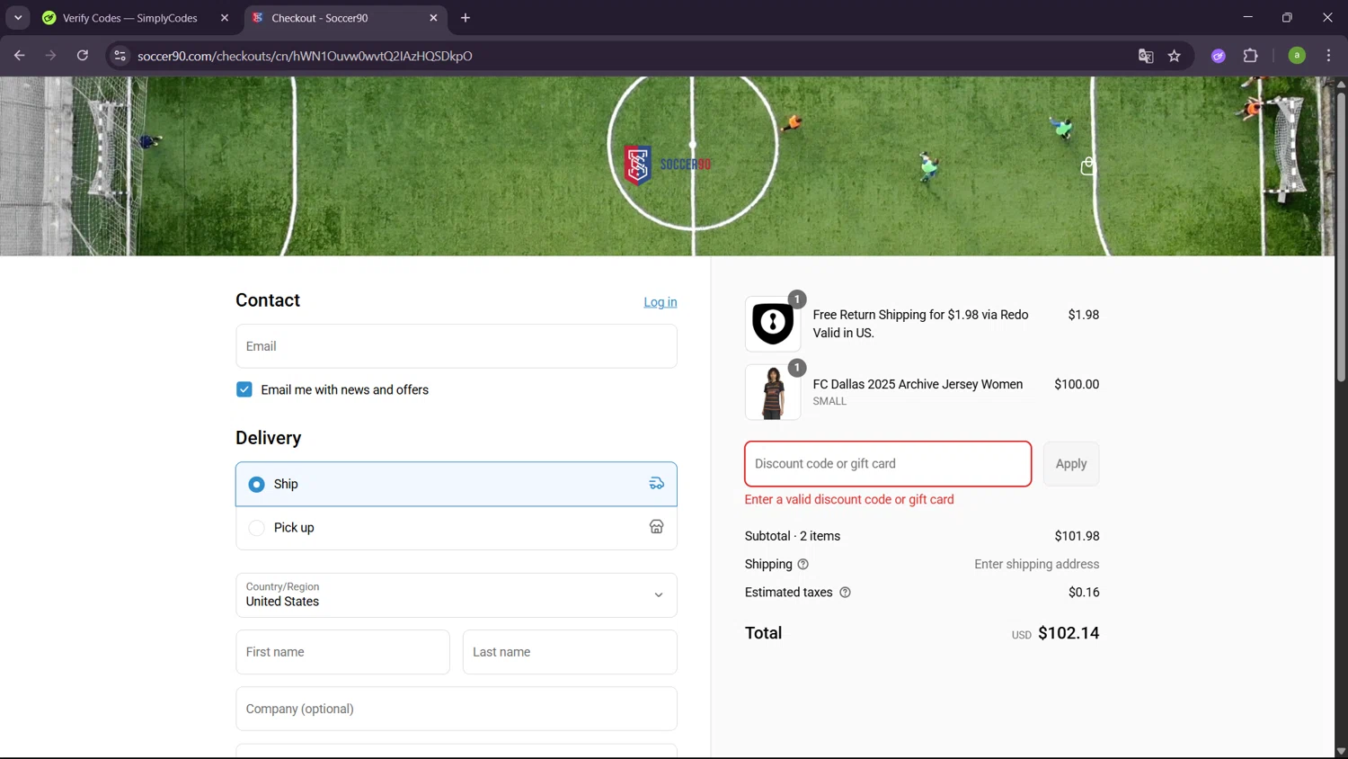Focus the First name field
Viewport: 1348px width, 759px height.
click(342, 652)
